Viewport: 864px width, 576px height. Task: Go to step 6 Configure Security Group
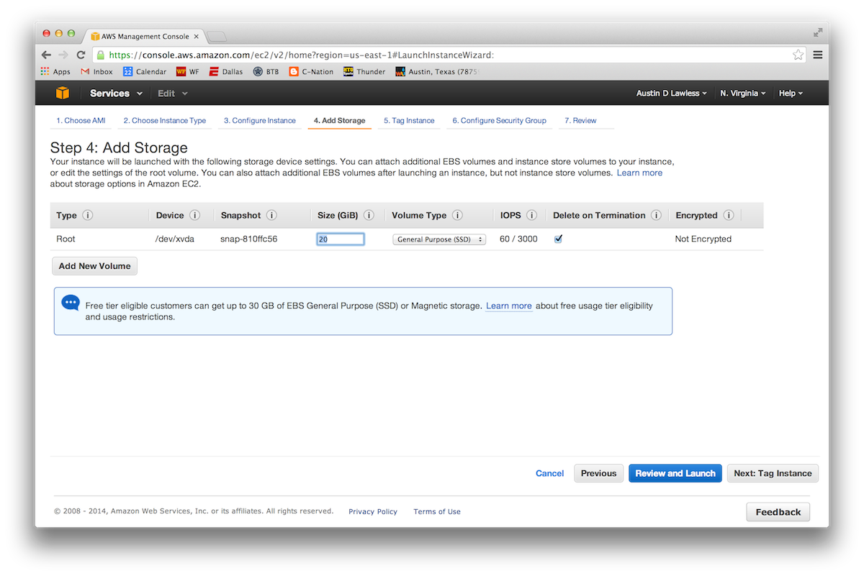tap(499, 121)
